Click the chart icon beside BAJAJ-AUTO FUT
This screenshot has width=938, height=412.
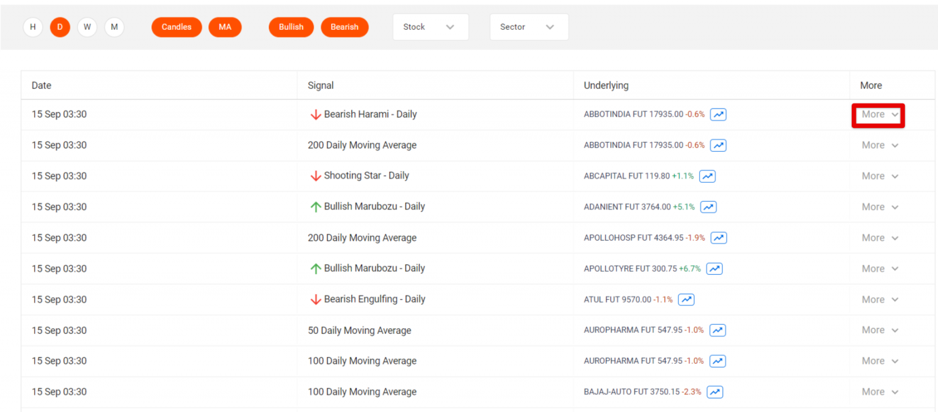click(x=714, y=392)
